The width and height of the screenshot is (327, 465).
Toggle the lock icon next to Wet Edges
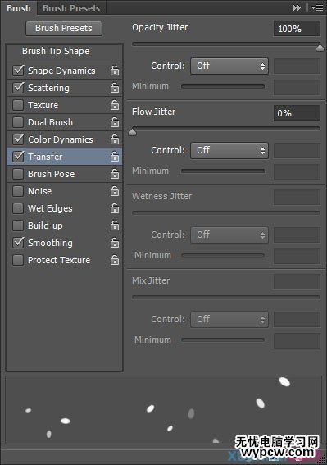pyautogui.click(x=115, y=208)
